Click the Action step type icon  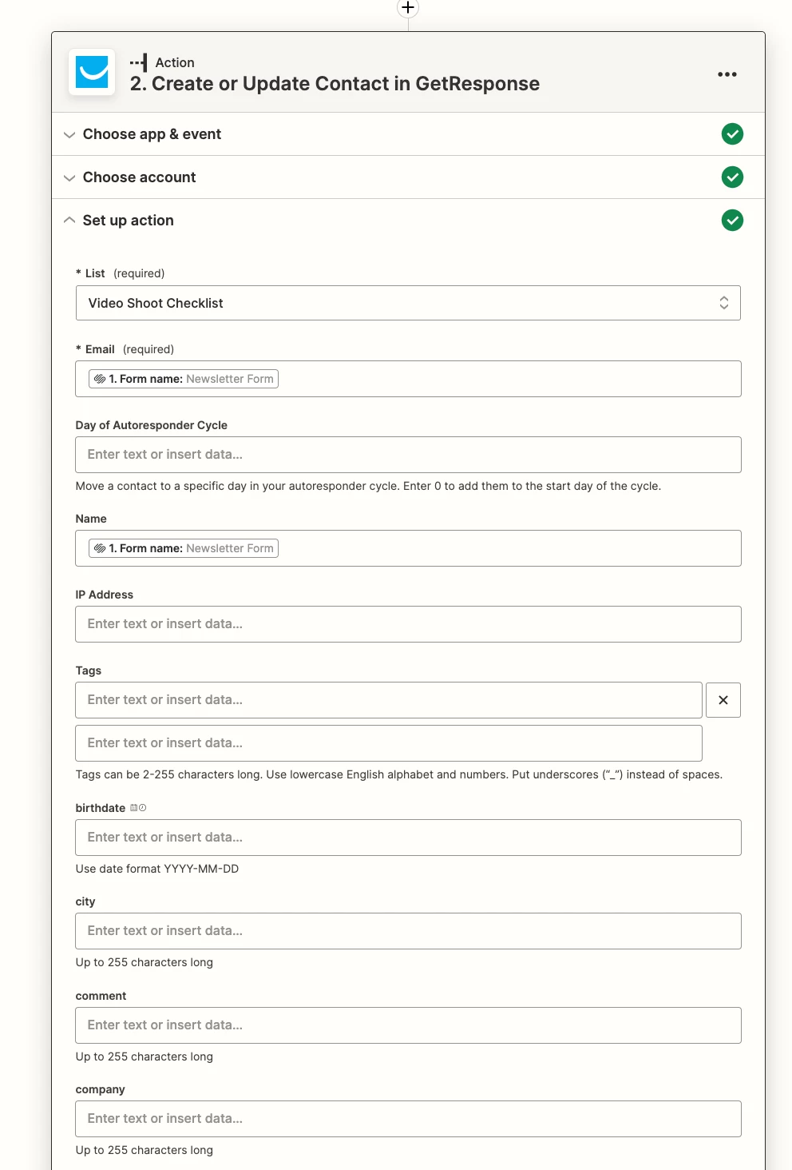139,62
